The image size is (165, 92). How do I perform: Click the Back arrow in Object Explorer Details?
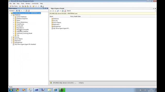pyautogui.click(x=51, y=11)
